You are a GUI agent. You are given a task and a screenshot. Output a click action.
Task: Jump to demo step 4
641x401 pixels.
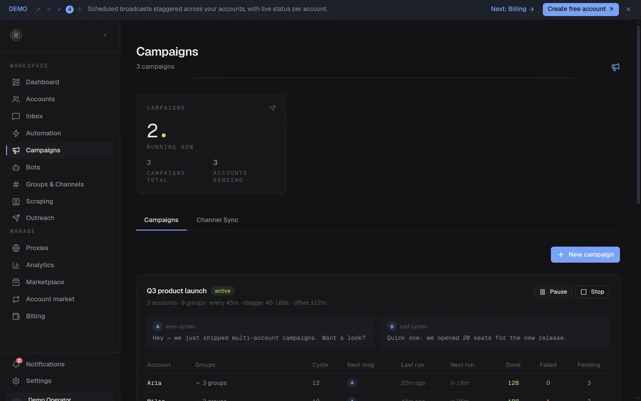click(70, 9)
